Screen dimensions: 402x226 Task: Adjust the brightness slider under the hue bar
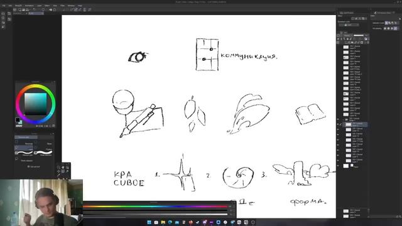(155, 214)
